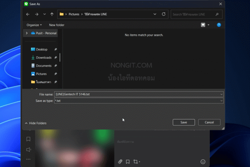This screenshot has height=167, width=250.
Task: Open the view options dropdown arrow
Action: [x=208, y=25]
